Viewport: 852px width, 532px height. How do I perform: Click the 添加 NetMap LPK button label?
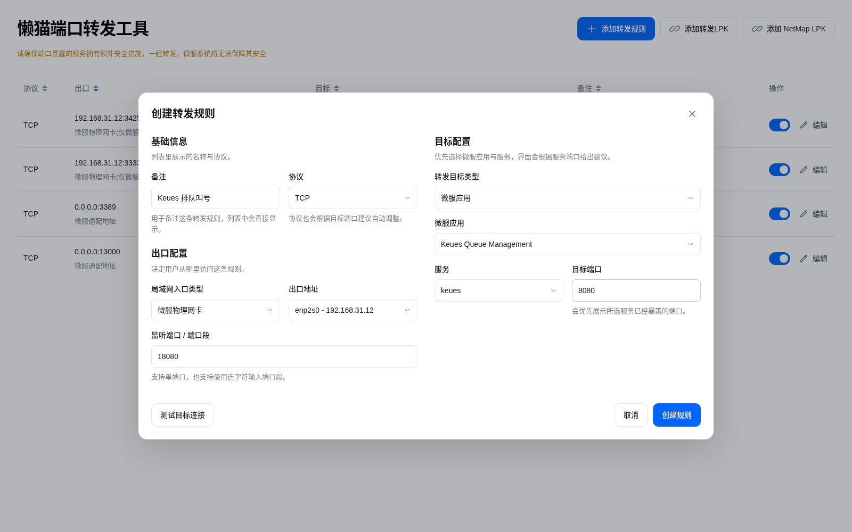click(796, 29)
